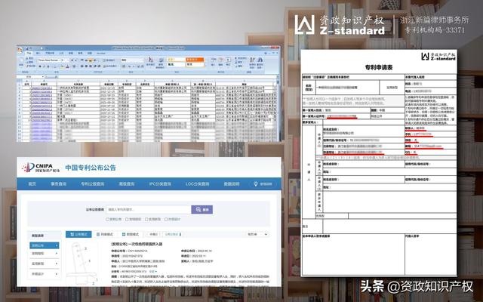Switch to 附图模式 view mode
Screen dimensions: 483x302
pyautogui.click(x=131, y=234)
